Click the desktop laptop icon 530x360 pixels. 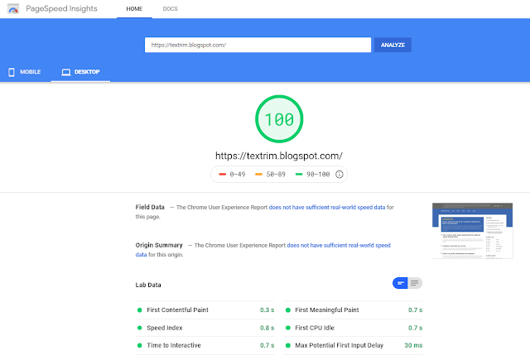[x=66, y=72]
